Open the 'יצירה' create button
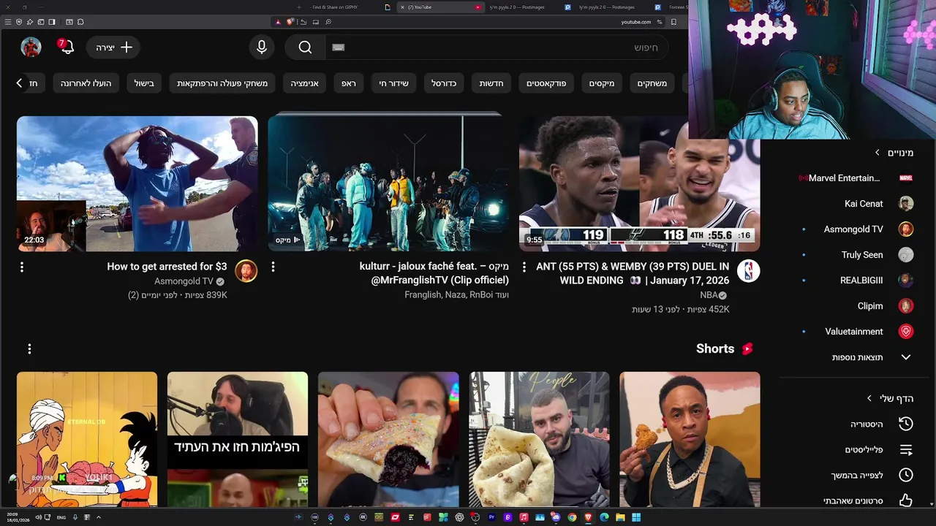Viewport: 936px width, 526px height. [113, 47]
